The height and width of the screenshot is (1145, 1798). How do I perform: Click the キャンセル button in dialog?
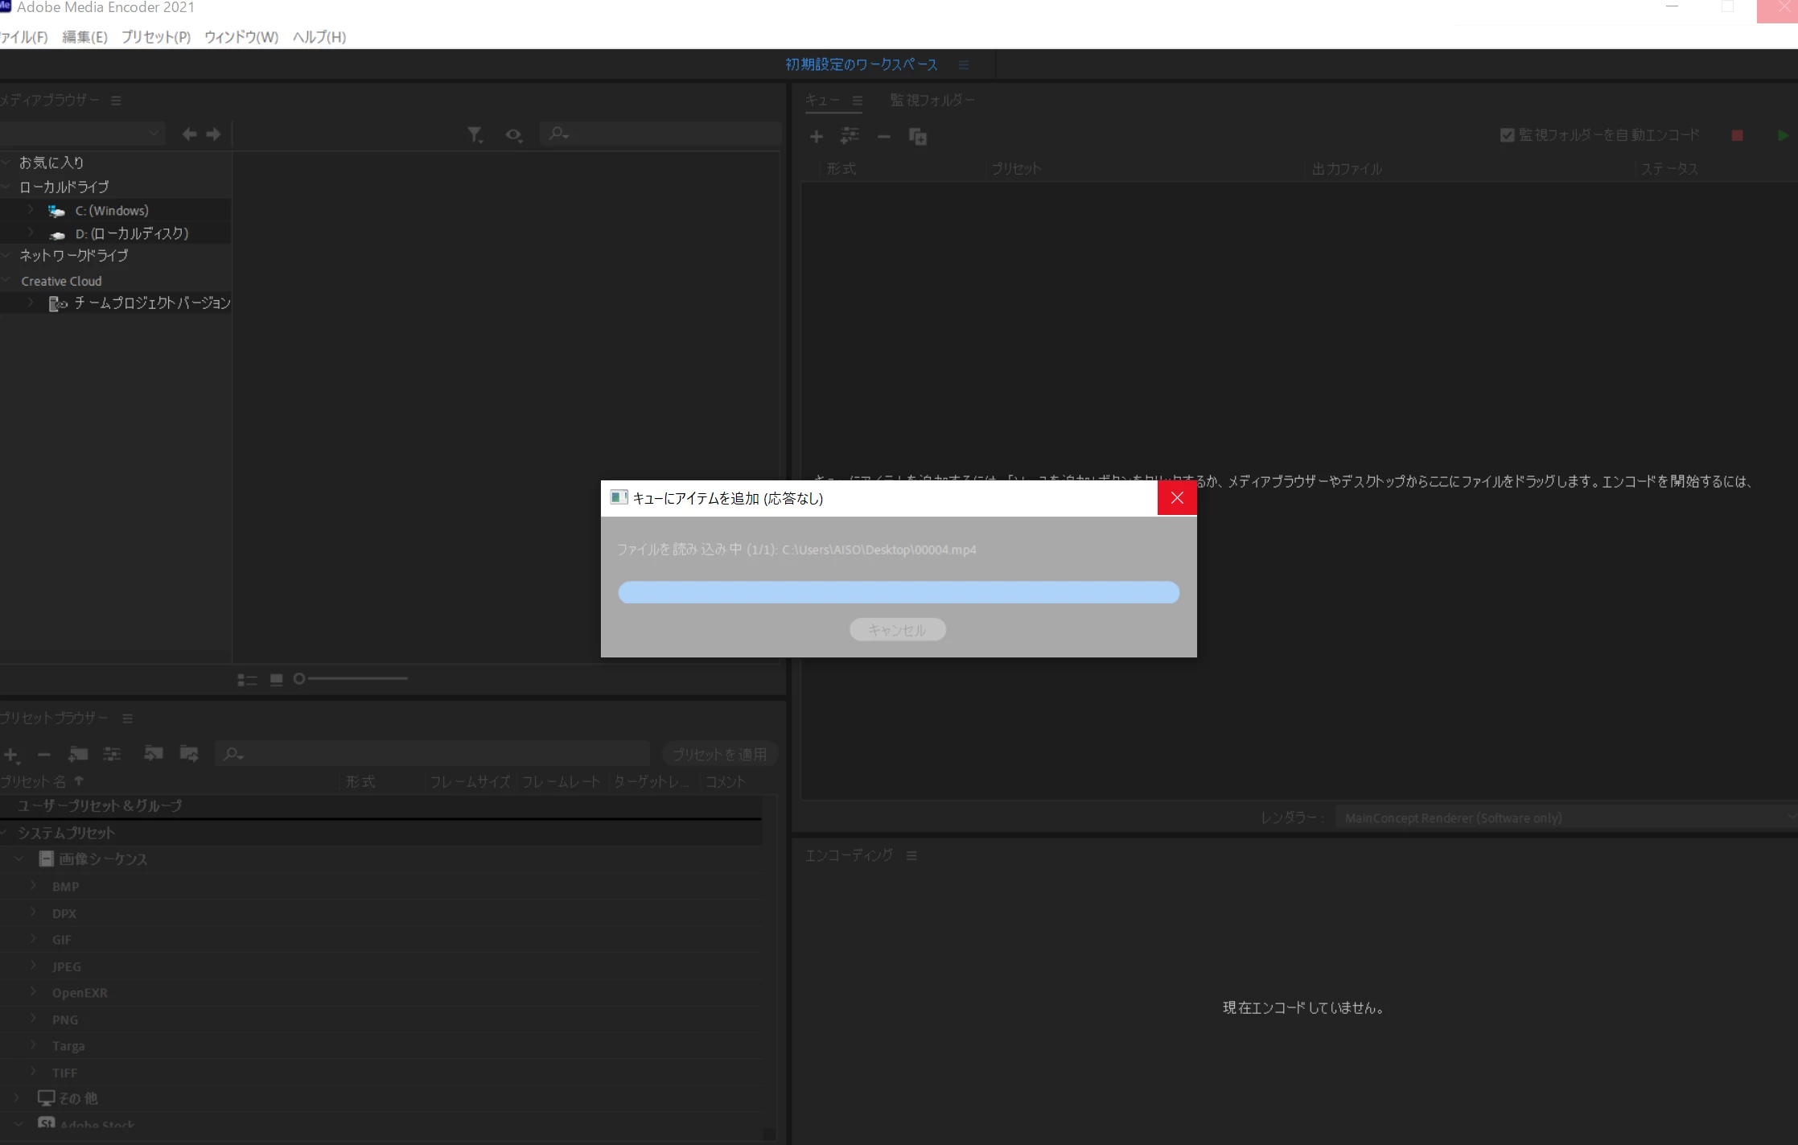[897, 630]
